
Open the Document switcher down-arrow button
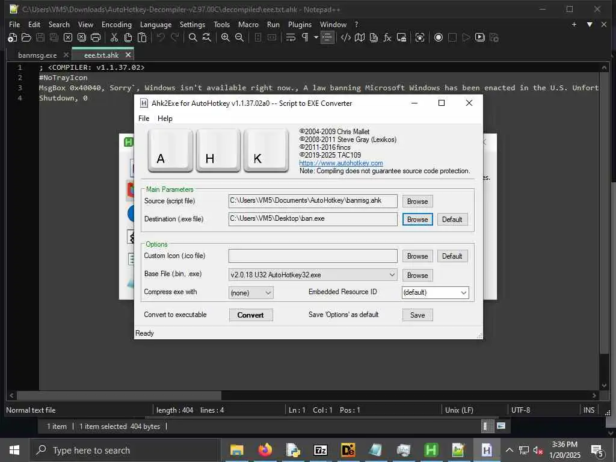(590, 24)
